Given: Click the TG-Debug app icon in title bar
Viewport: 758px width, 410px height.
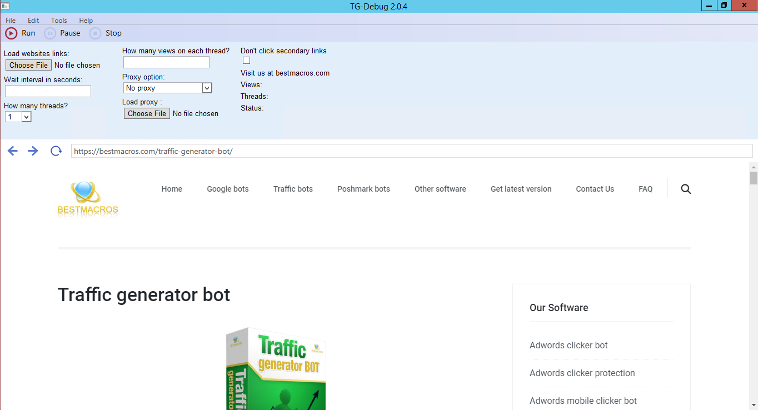Looking at the screenshot, I should coord(4,6).
